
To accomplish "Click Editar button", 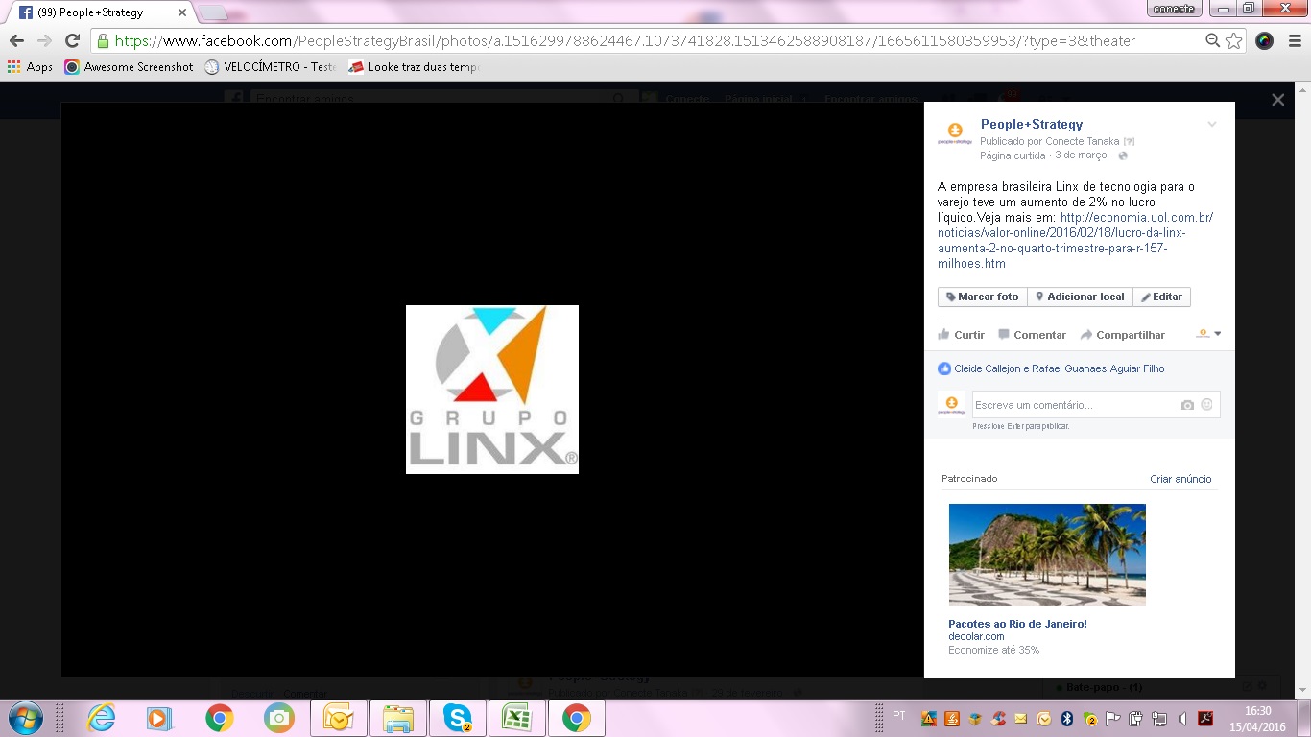I will tap(1161, 297).
